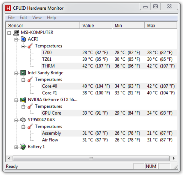Screen dimensions: 183x175
Task: Expand the Battery 1 node
Action: click(x=16, y=147)
